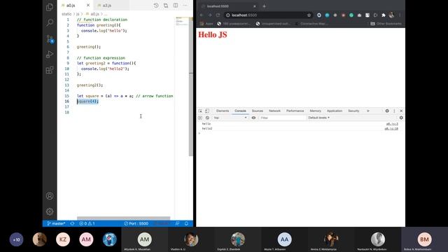Open the Explorer view in VS Code activity bar

[50, 7]
